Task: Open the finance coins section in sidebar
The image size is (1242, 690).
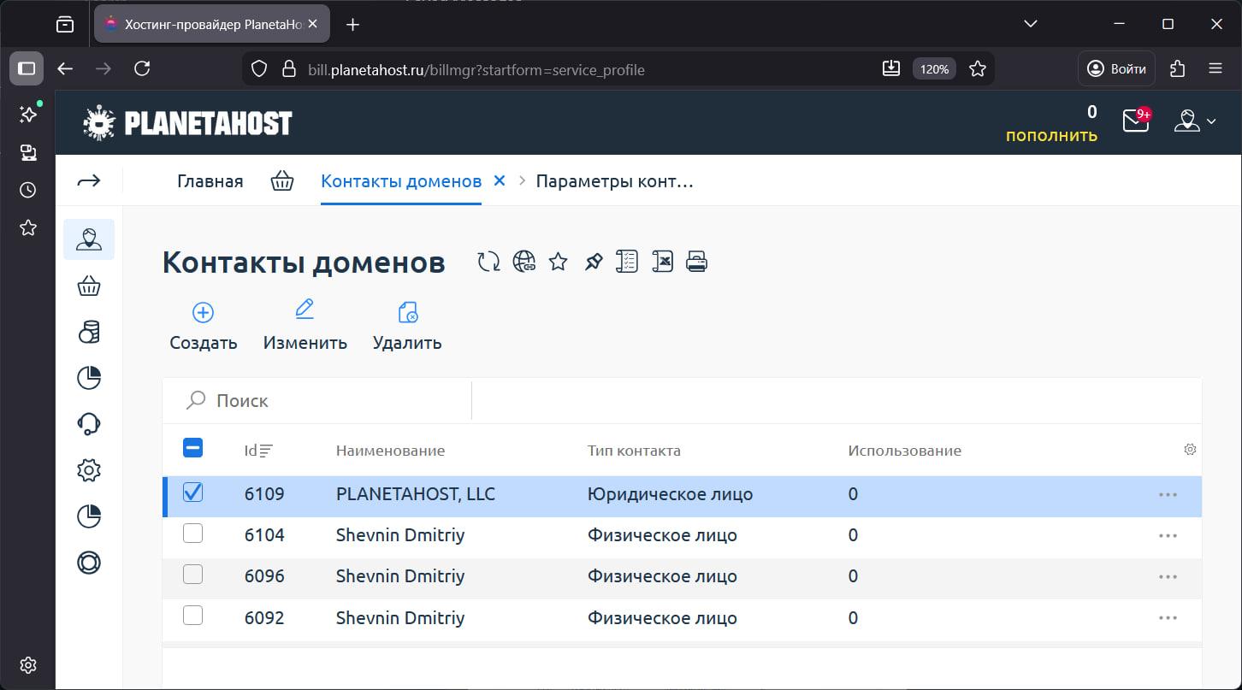Action: pyautogui.click(x=88, y=332)
